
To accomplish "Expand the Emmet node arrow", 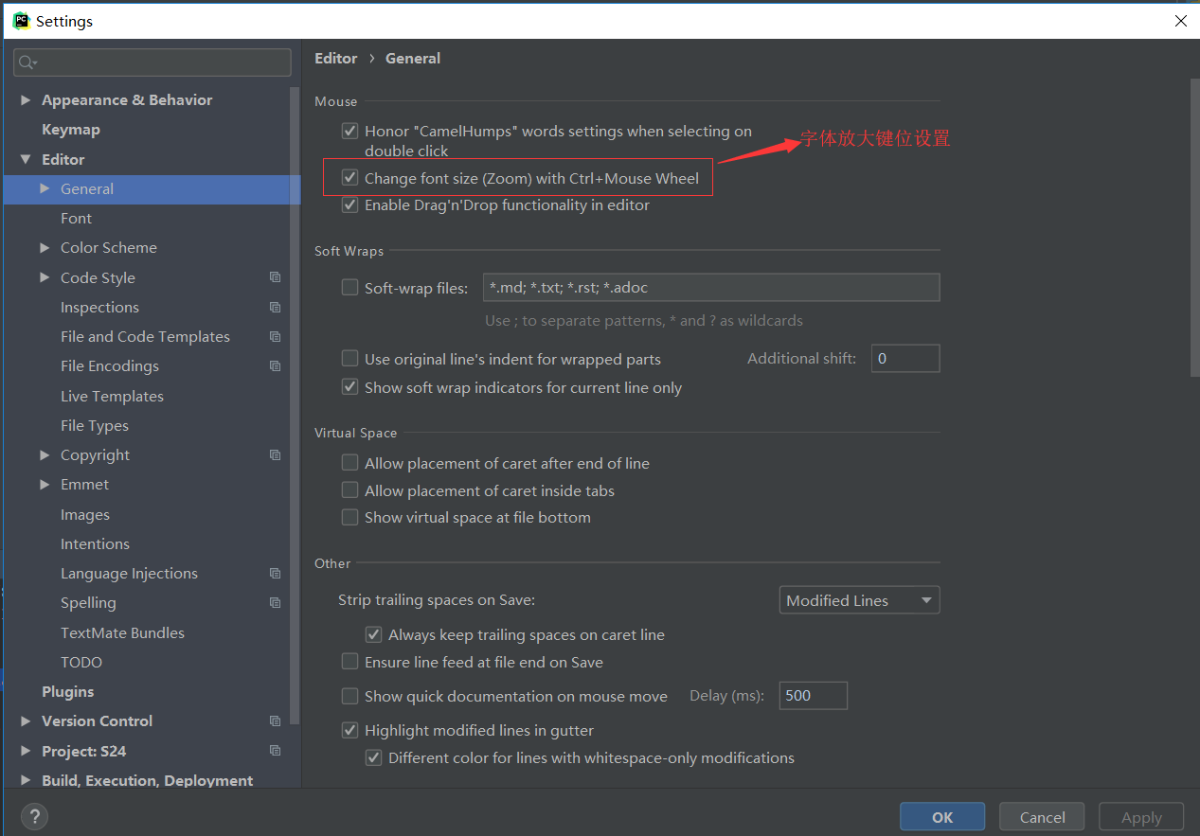I will pos(45,484).
